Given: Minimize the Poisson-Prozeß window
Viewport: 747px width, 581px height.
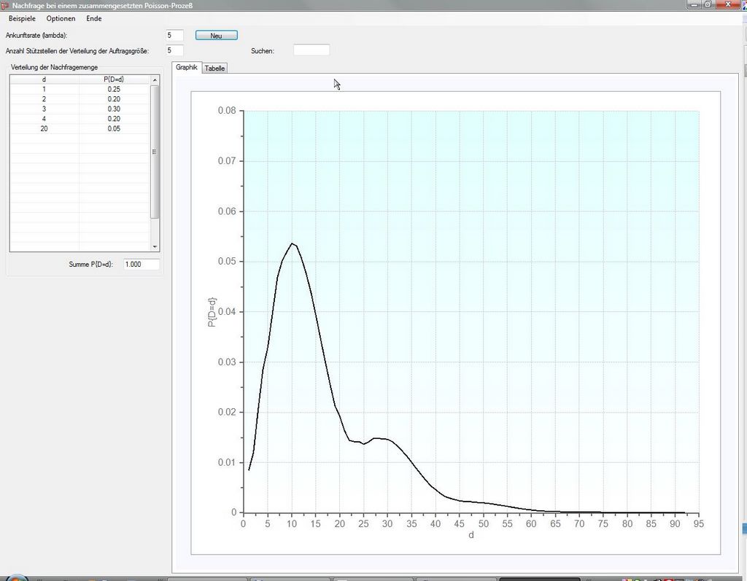Looking at the screenshot, I should (693, 4).
